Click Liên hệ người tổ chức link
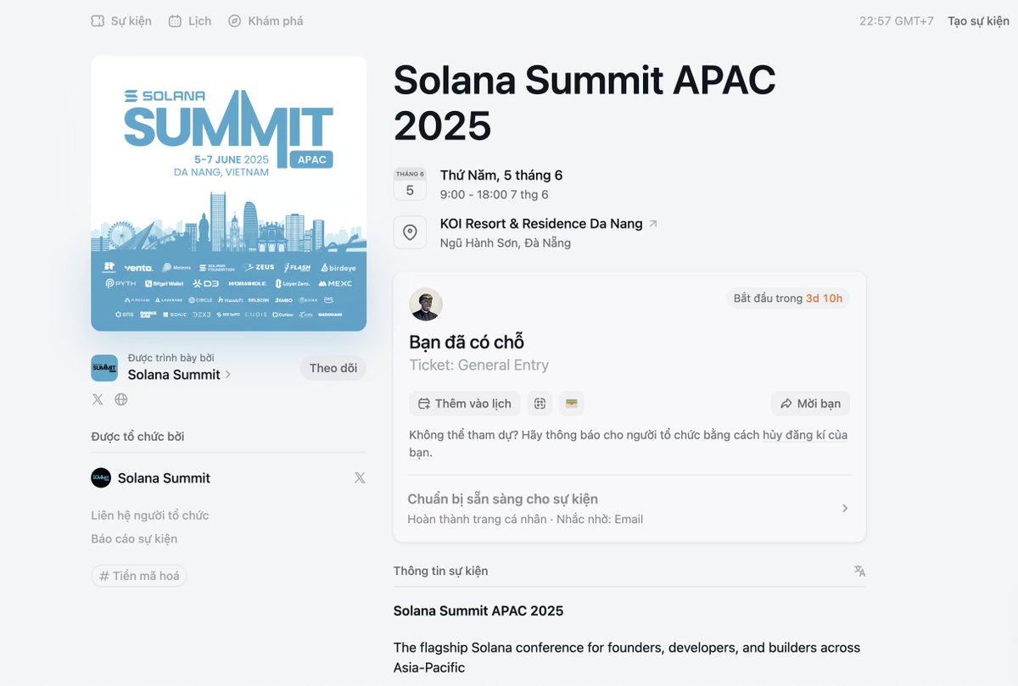 tap(150, 515)
